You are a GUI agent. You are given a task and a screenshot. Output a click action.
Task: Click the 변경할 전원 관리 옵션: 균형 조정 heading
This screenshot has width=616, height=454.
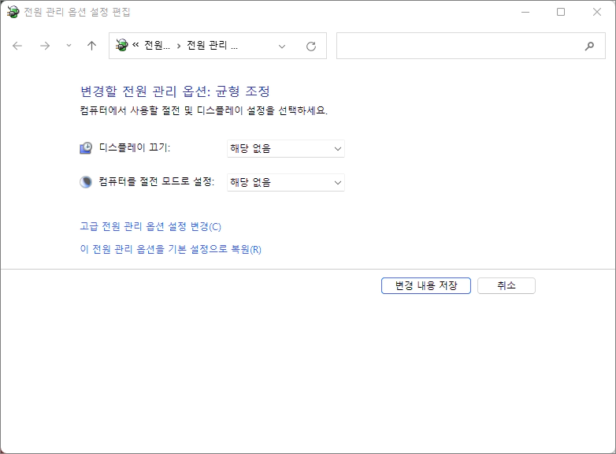click(175, 91)
